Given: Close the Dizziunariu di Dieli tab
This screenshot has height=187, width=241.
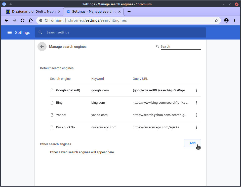Looking at the screenshot, I should pos(59,12).
